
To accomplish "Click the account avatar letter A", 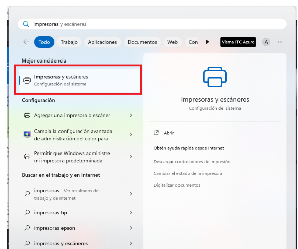I will pos(266,42).
